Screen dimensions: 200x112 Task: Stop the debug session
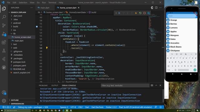tap(144, 13)
